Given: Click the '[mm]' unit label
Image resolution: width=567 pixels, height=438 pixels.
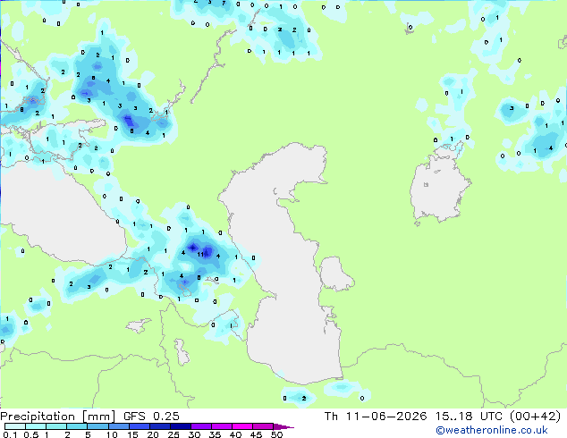Looking at the screenshot, I should 99,417.
